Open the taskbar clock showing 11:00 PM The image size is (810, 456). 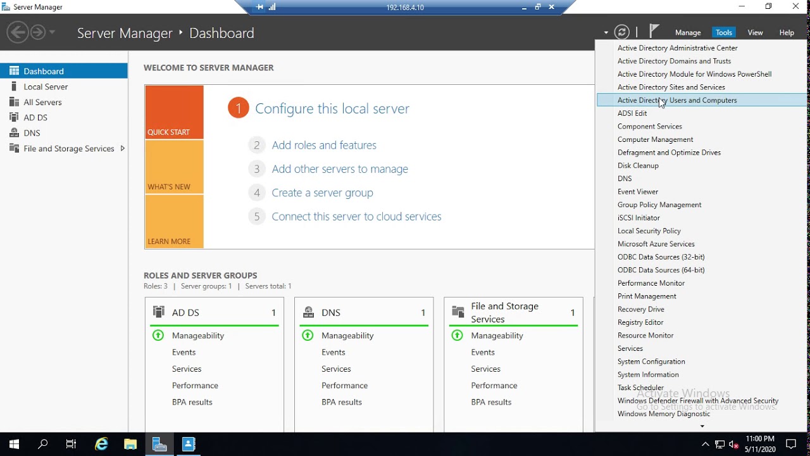(760, 444)
